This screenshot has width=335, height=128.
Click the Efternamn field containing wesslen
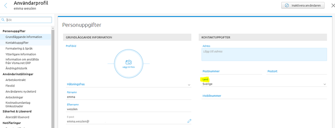129,109
